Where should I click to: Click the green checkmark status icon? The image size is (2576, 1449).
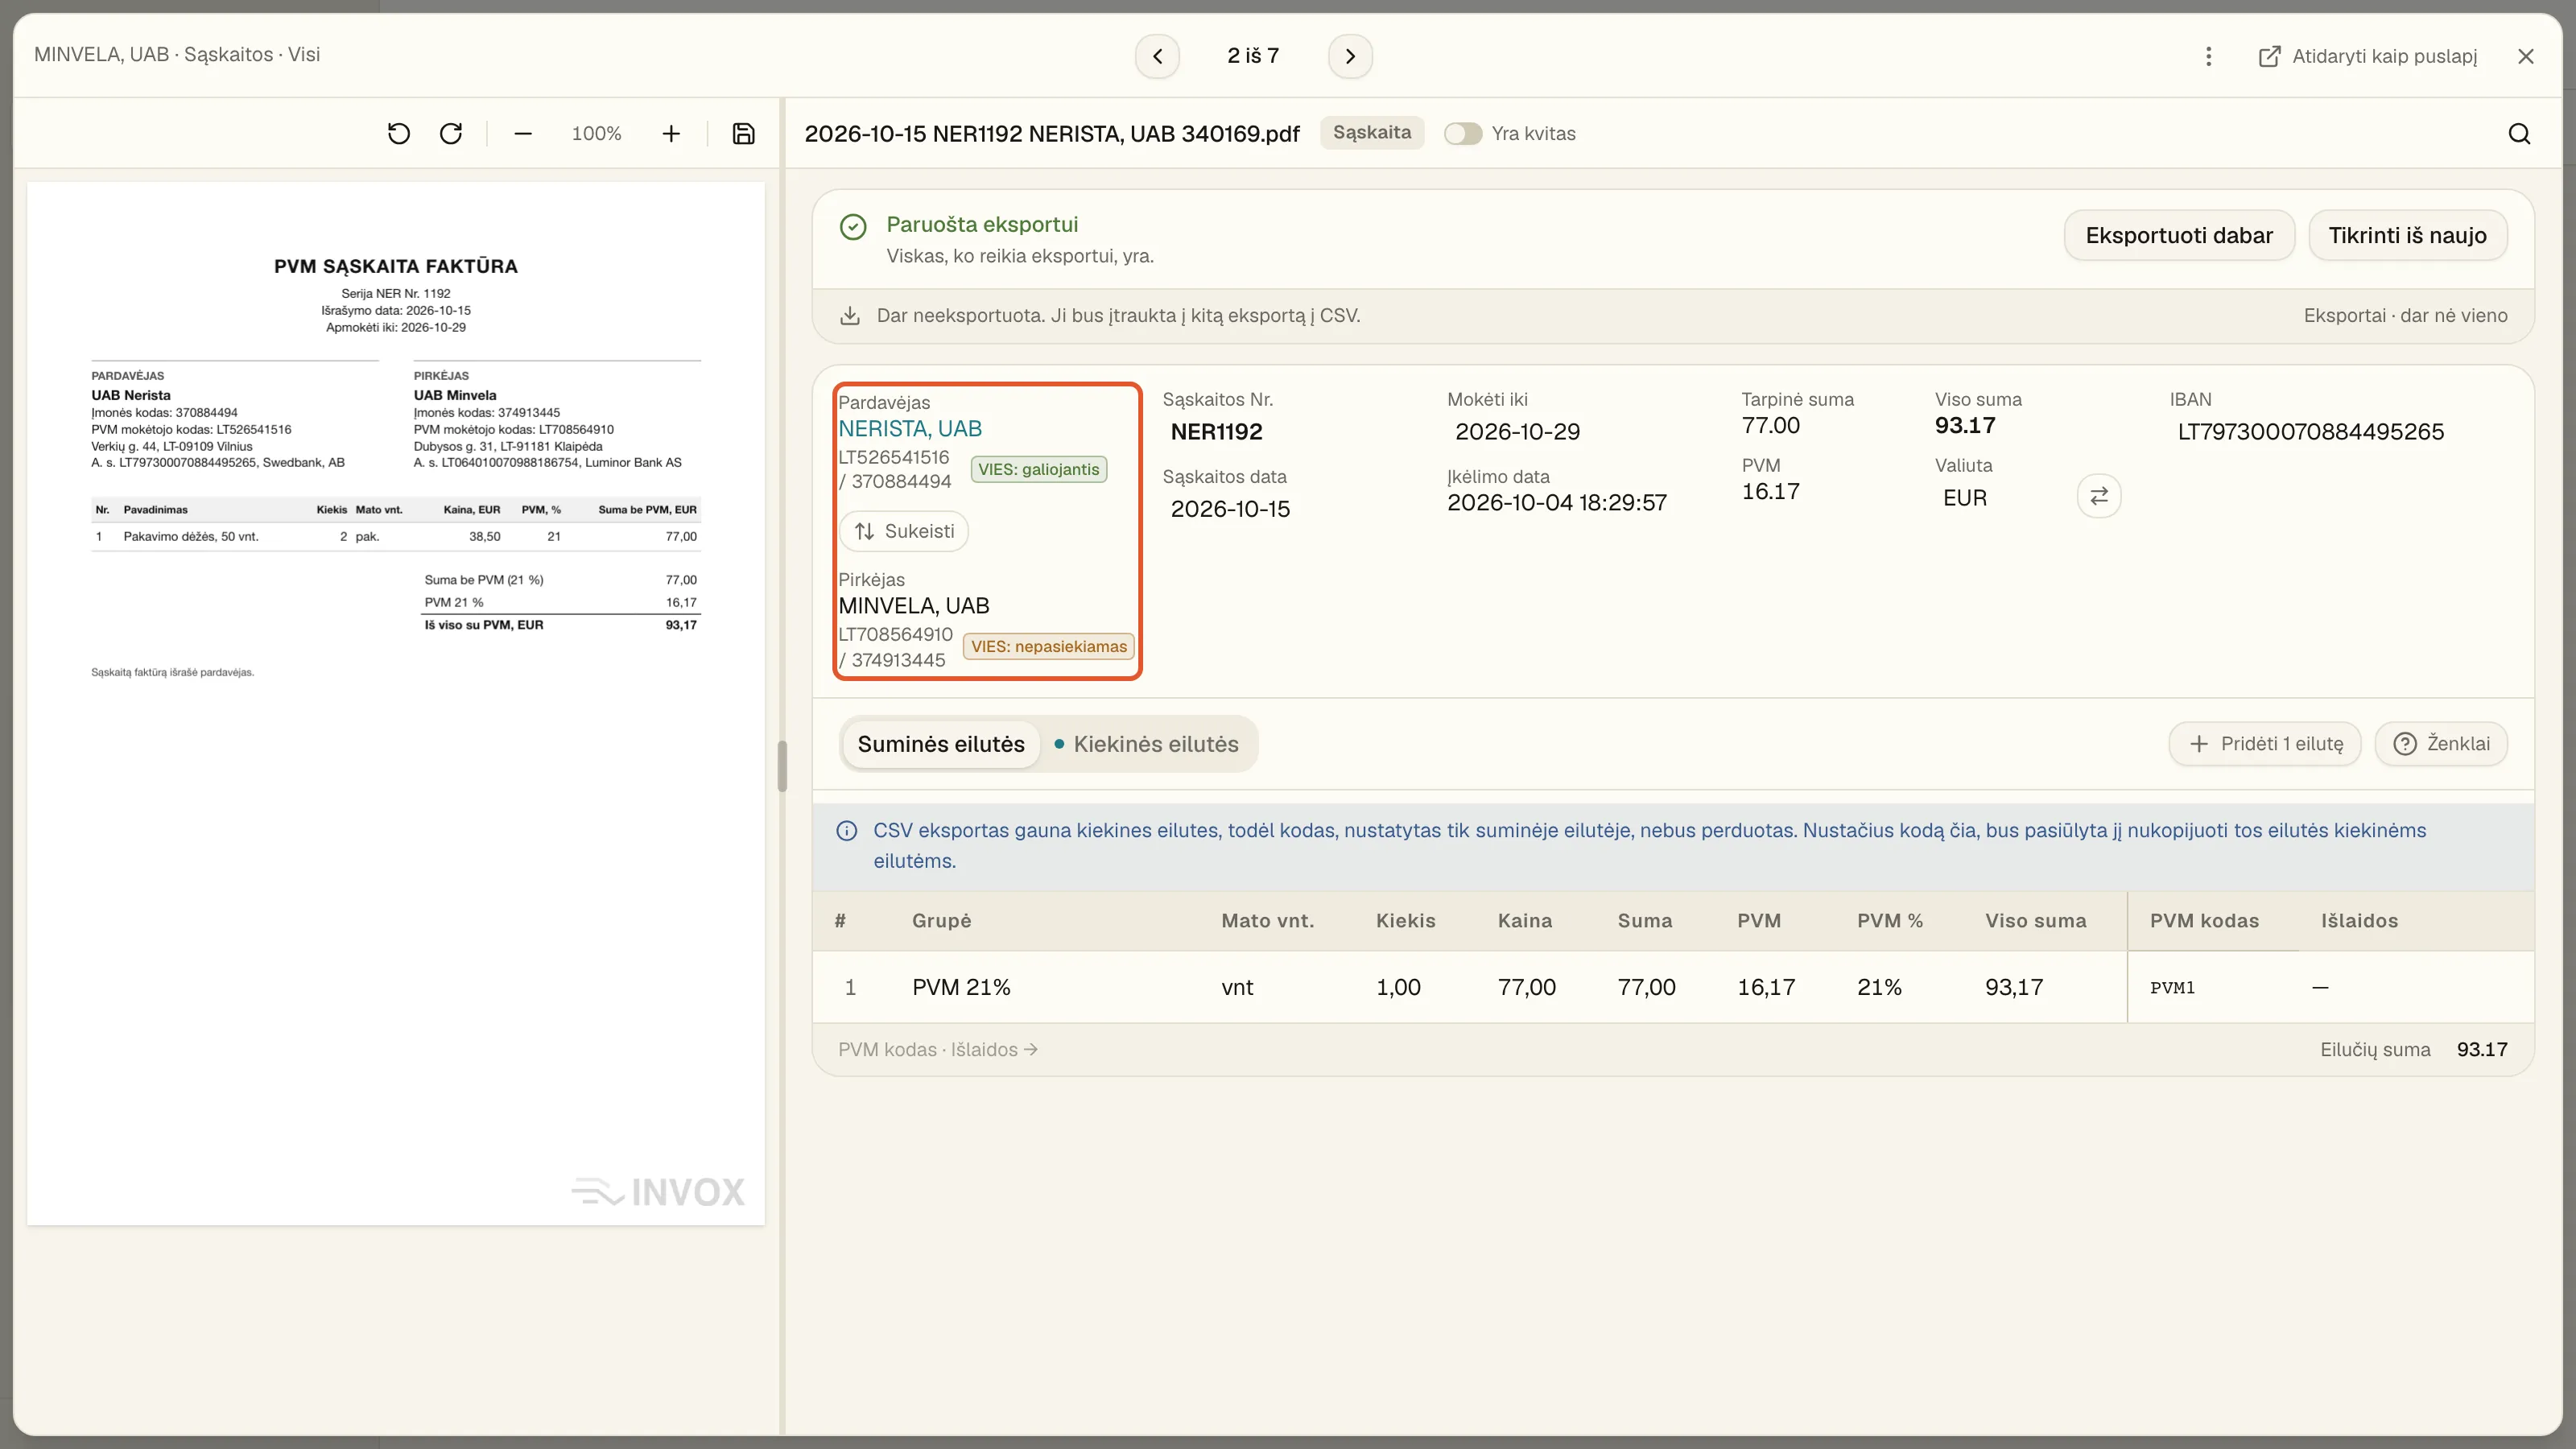[853, 228]
